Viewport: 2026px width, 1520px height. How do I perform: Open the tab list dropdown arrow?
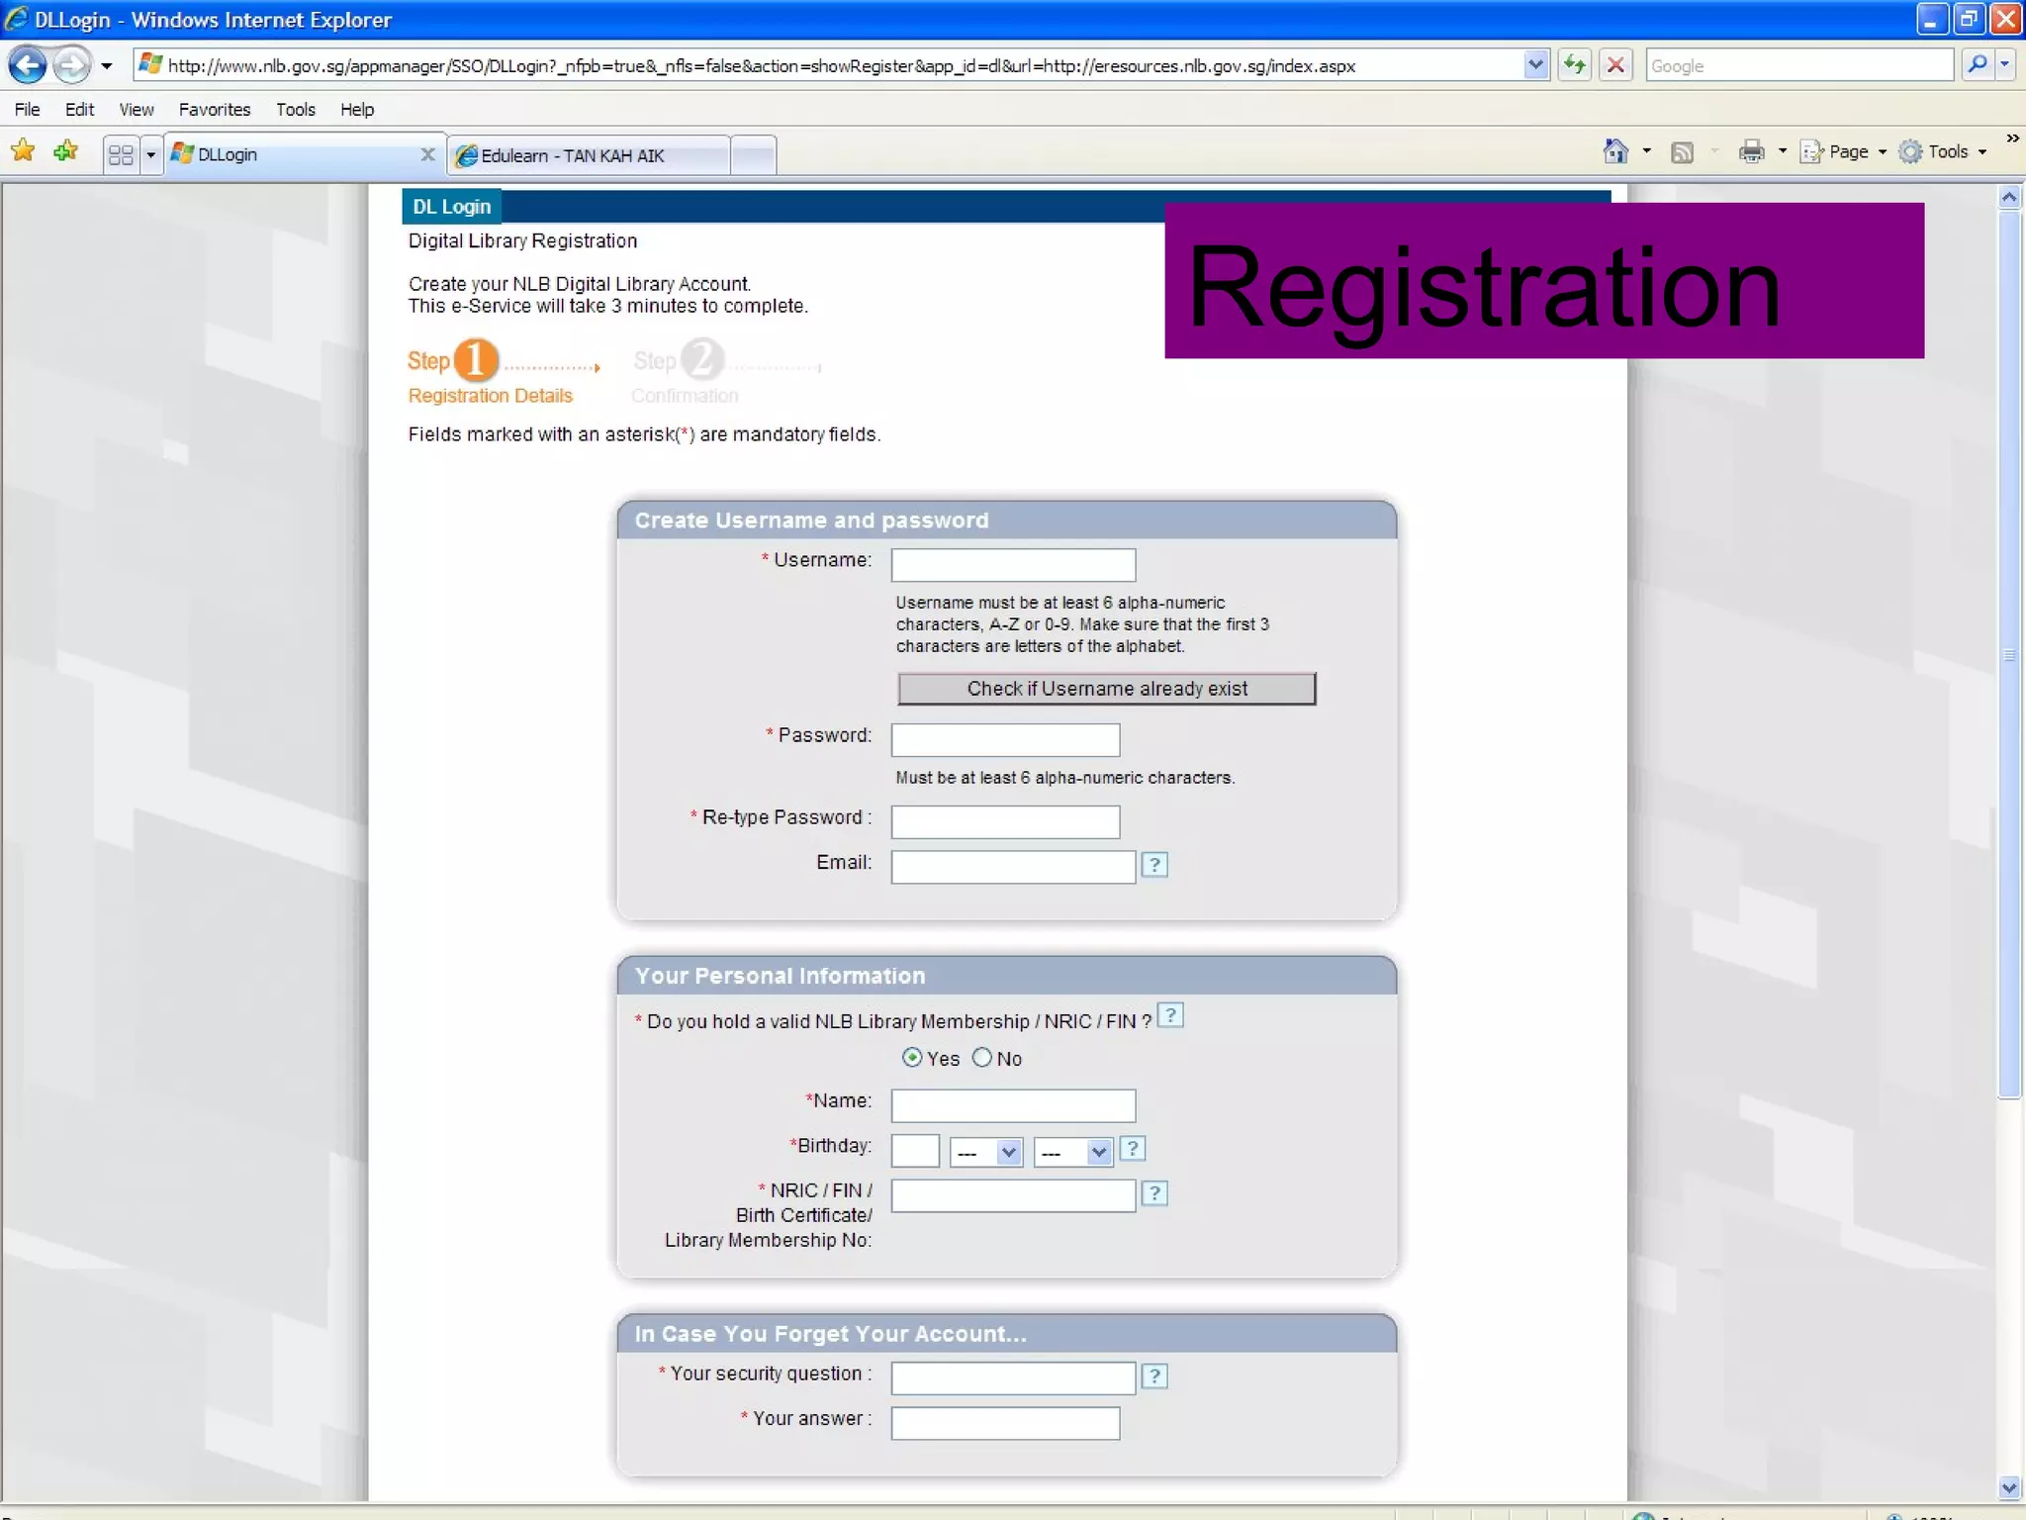pyautogui.click(x=151, y=155)
